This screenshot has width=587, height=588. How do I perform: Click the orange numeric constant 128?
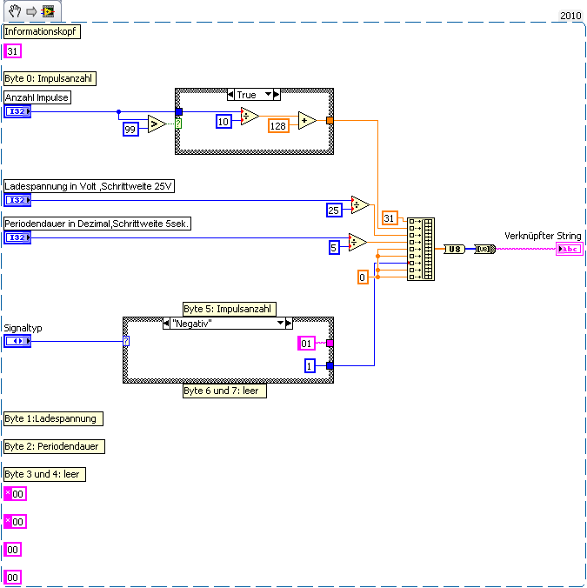[x=278, y=126]
